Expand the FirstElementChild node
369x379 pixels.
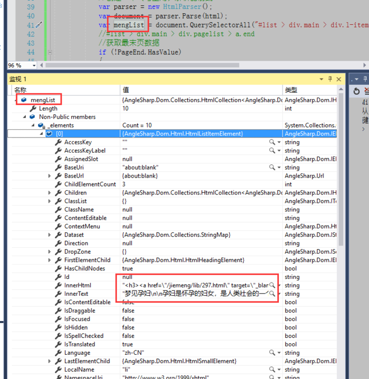(50, 260)
